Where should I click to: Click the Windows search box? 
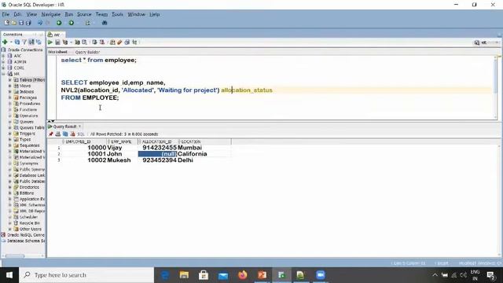(x=86, y=275)
